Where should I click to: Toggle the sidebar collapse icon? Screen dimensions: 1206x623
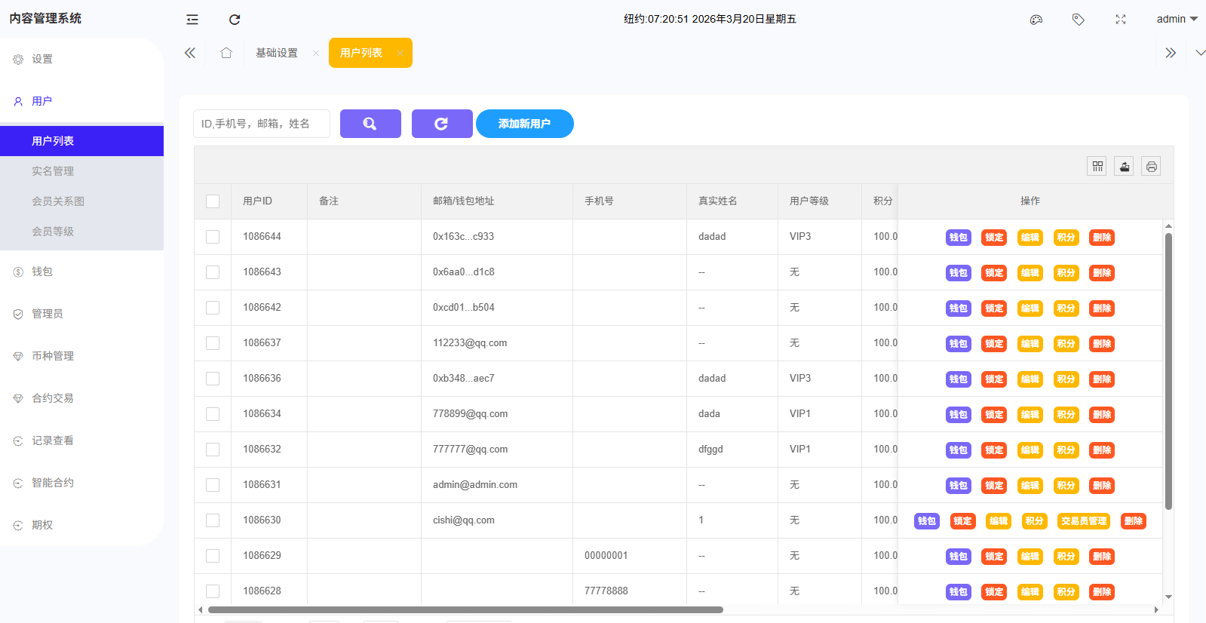[192, 20]
